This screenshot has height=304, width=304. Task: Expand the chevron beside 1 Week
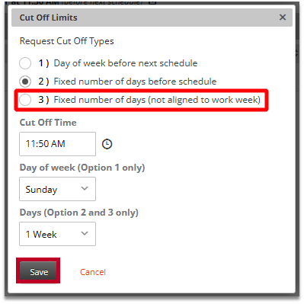(85, 233)
